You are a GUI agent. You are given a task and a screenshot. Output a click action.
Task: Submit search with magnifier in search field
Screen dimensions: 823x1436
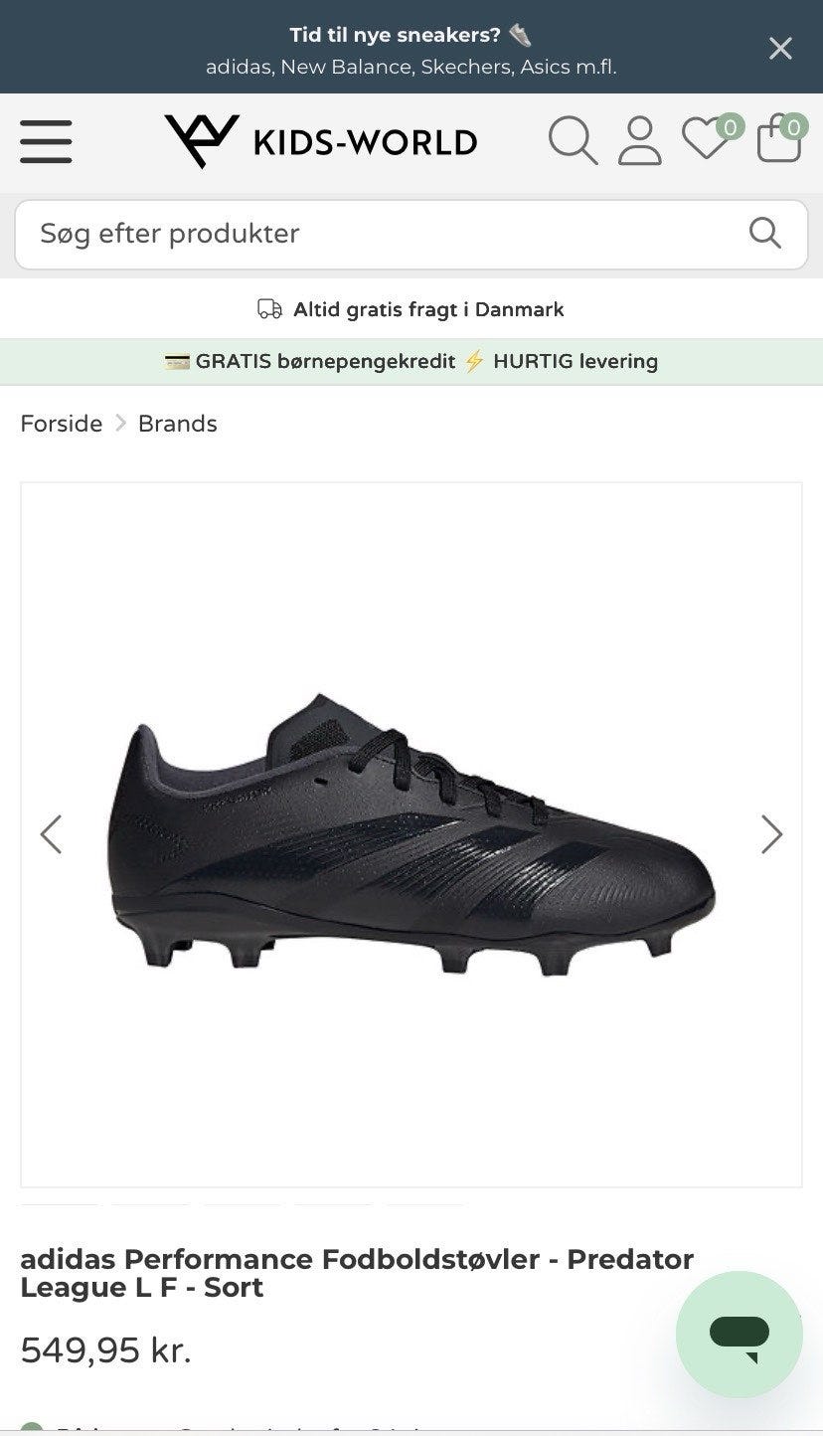(x=764, y=233)
